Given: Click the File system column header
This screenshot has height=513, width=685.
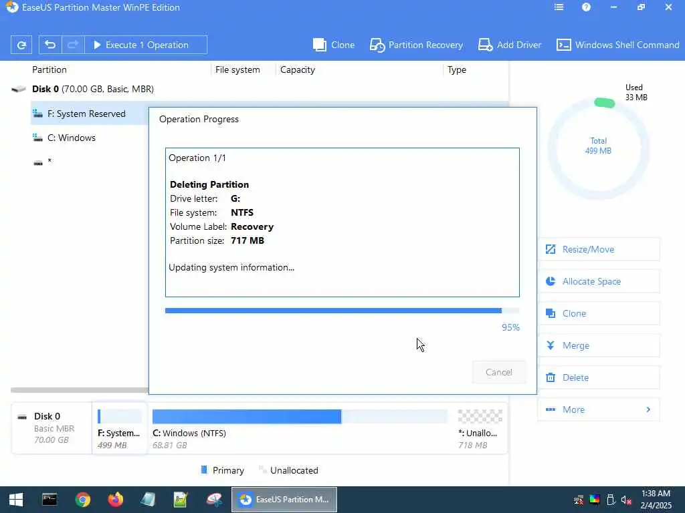Looking at the screenshot, I should point(237,69).
